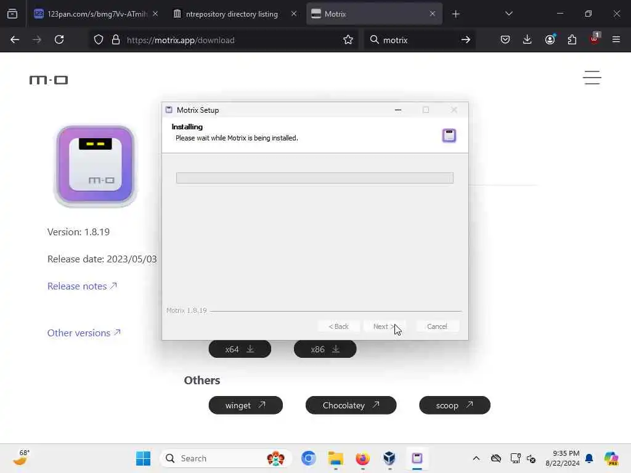Open the list all tabs dropdown
This screenshot has width=631, height=473.
[508, 14]
